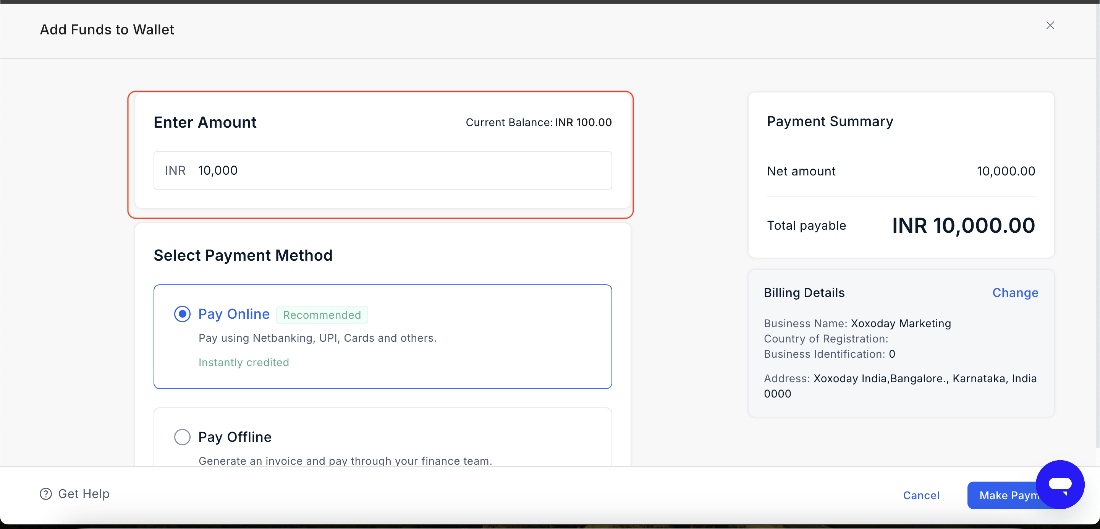Click the address Xoxoday India, Bangalore text
The image size is (1100, 529).
[901, 386]
